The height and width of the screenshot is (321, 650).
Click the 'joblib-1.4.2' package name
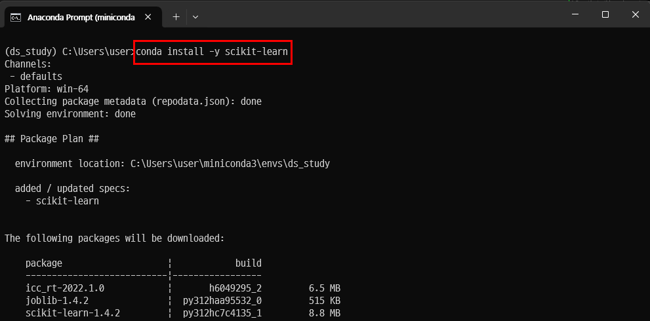57,301
